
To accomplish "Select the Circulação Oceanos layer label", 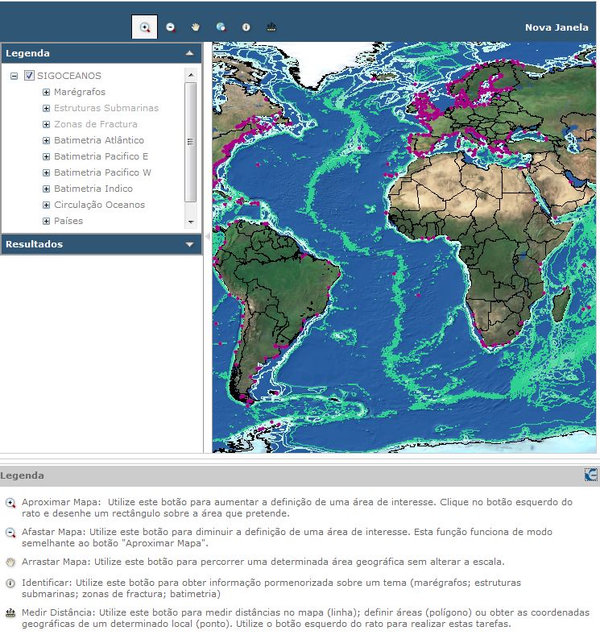I will pyautogui.click(x=100, y=205).
